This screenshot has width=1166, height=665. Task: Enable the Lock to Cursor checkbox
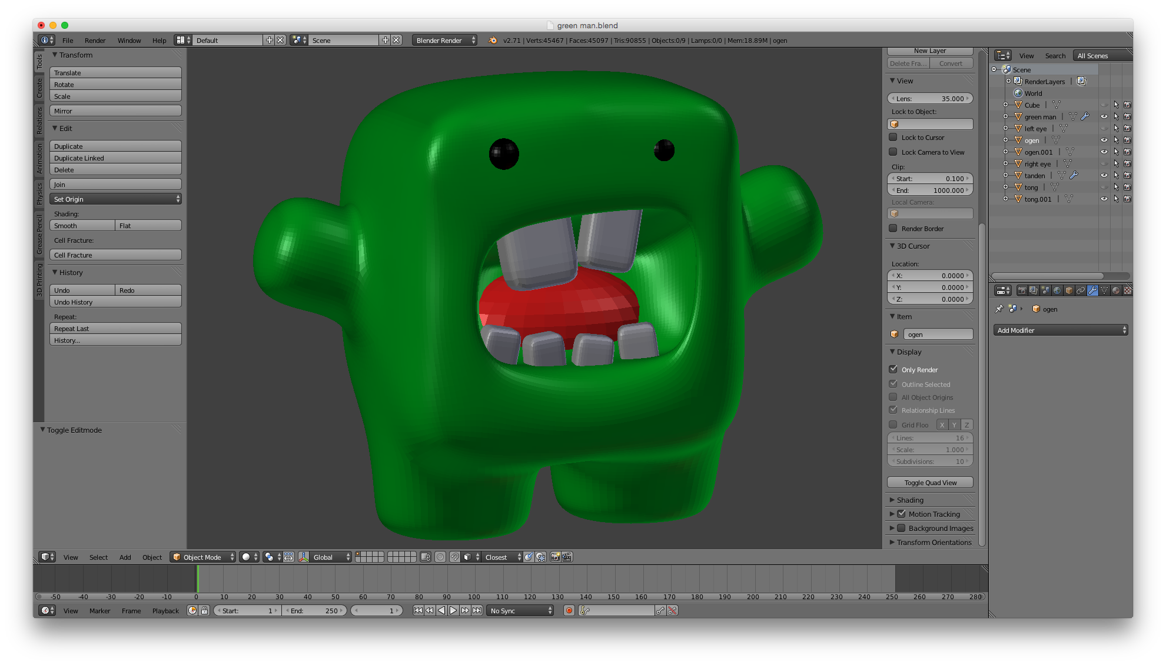[893, 137]
